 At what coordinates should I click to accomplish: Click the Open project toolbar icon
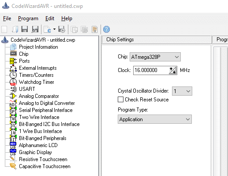(15, 29)
